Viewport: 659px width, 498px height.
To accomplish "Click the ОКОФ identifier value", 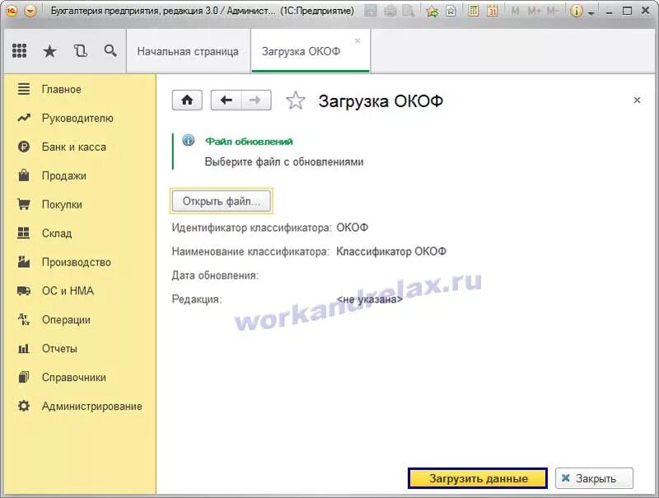I will pos(353,228).
